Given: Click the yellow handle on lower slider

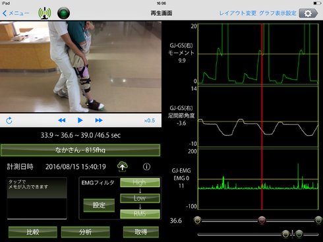Looking at the screenshot, I should (x=285, y=234).
